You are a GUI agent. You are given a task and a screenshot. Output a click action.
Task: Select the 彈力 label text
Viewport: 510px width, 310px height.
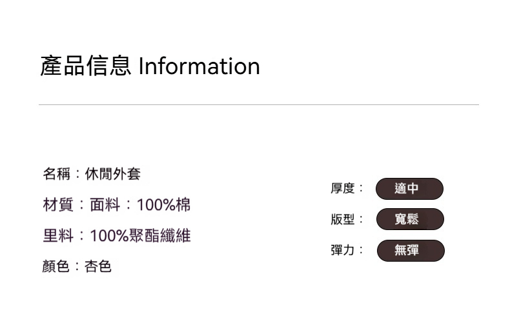(343, 250)
